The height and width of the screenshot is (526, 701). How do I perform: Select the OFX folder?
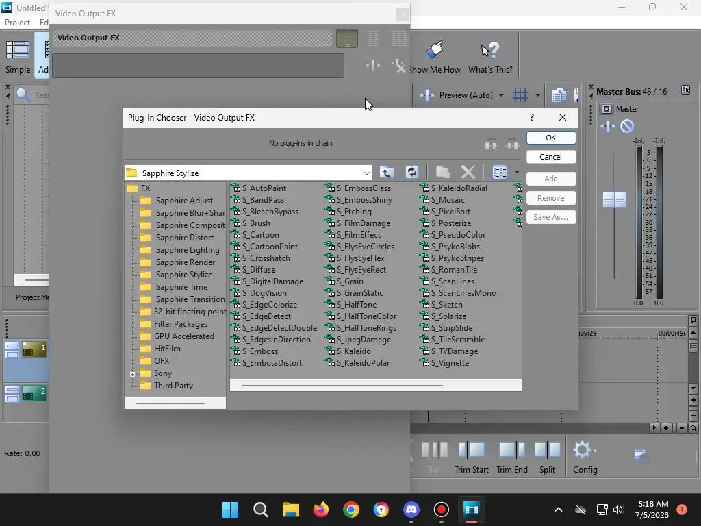(x=162, y=360)
